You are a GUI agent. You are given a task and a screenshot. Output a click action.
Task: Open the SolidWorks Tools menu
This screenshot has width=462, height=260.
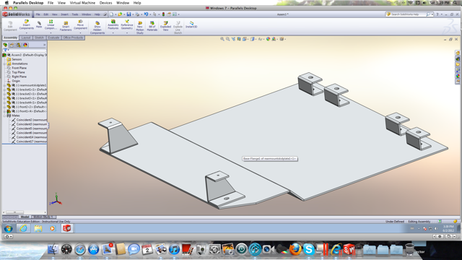click(75, 14)
